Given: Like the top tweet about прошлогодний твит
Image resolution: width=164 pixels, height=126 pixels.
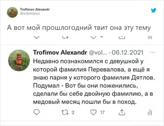Looking at the screenshot, I should point(94,37).
